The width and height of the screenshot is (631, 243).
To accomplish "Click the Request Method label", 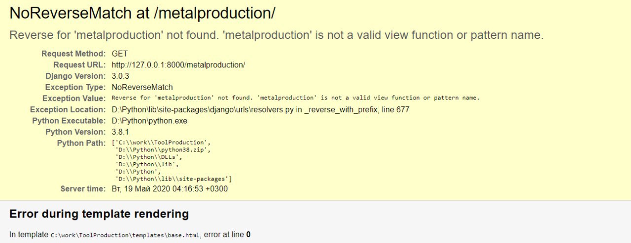I will tap(73, 54).
